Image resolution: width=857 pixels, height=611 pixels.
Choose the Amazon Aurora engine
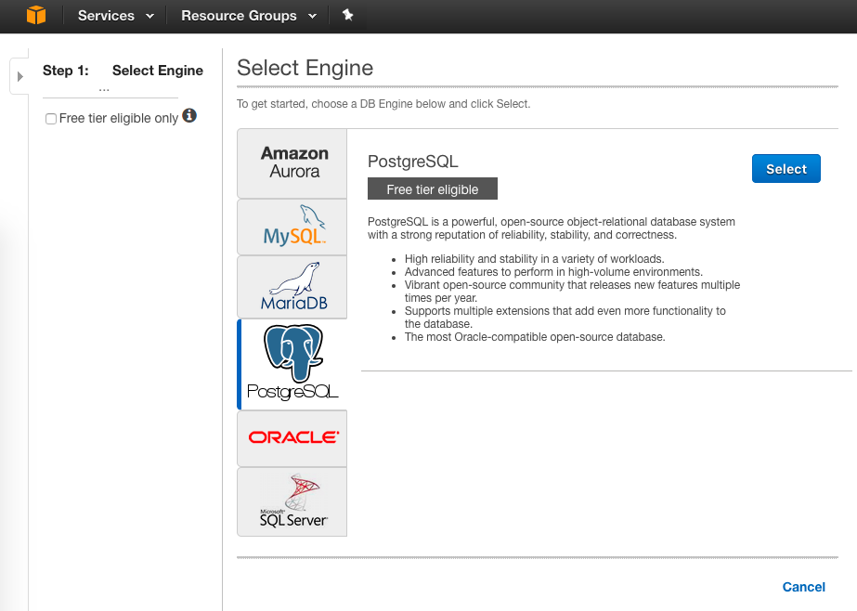click(293, 162)
